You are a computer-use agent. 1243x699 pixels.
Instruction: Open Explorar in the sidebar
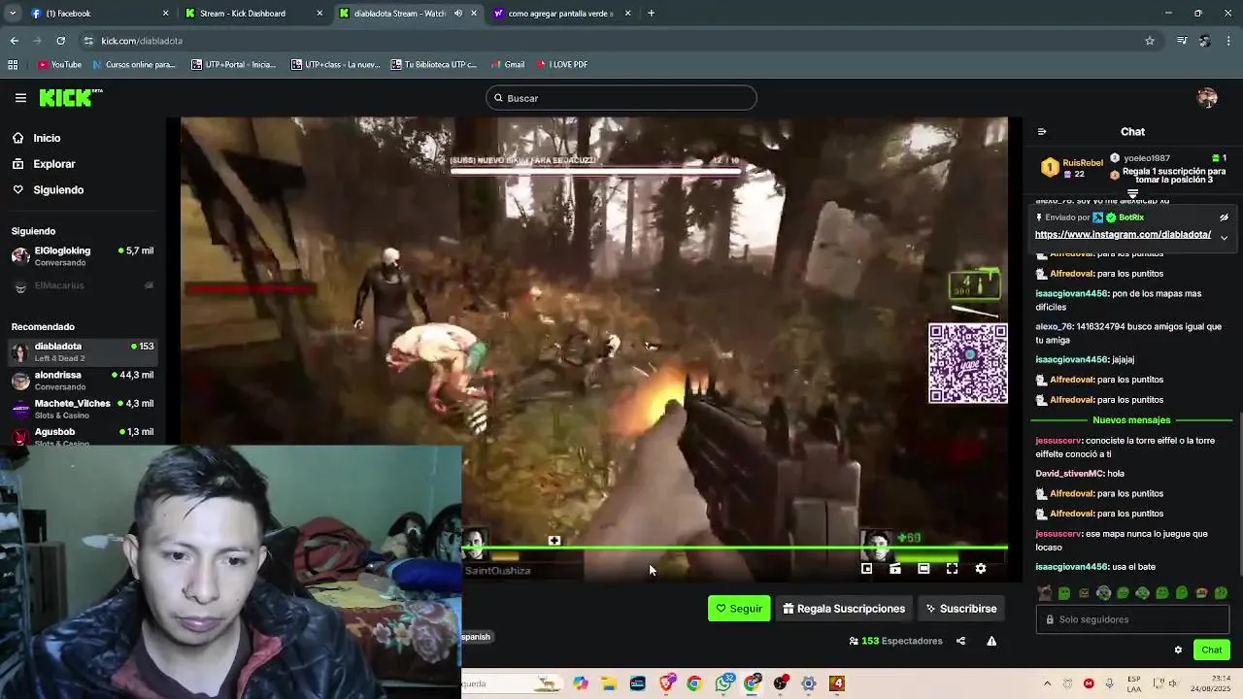tap(53, 164)
